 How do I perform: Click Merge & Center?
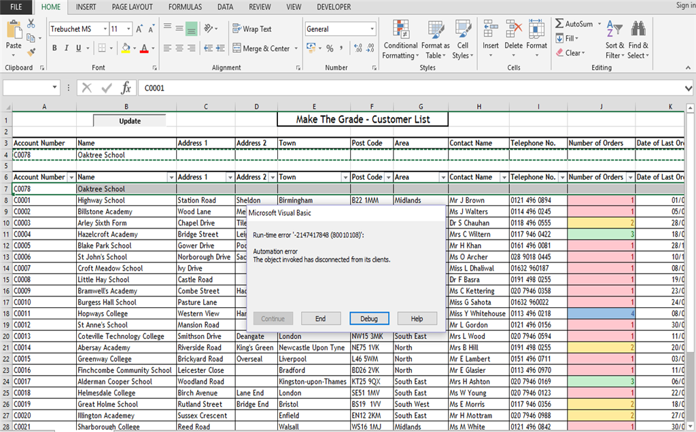coord(262,48)
